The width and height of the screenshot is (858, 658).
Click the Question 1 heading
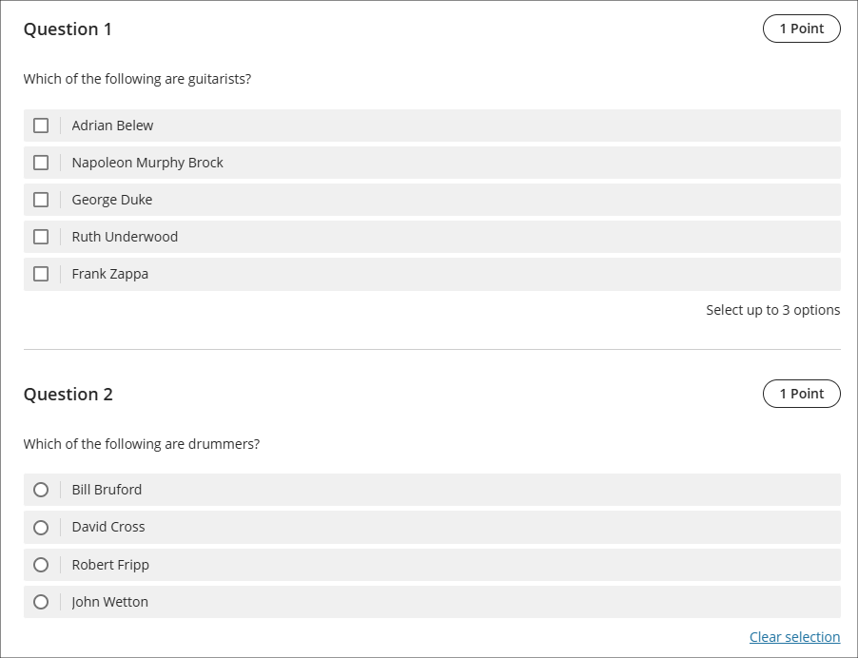point(68,29)
